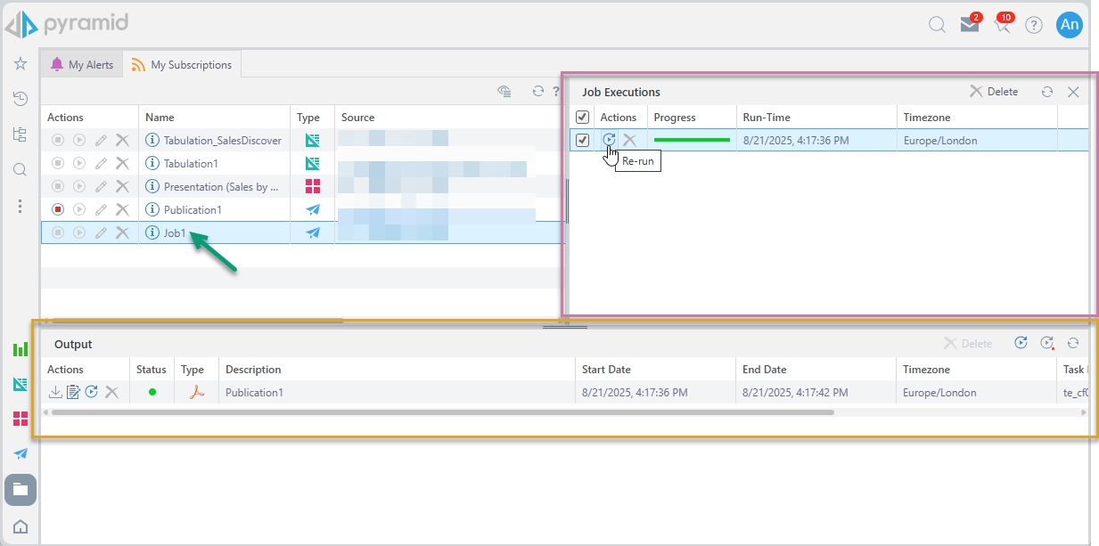The width and height of the screenshot is (1099, 546).
Task: Open the Favorites star in left sidebar
Action: pyautogui.click(x=21, y=64)
